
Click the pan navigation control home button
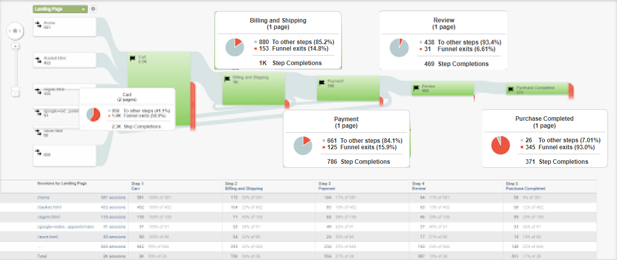(16, 31)
